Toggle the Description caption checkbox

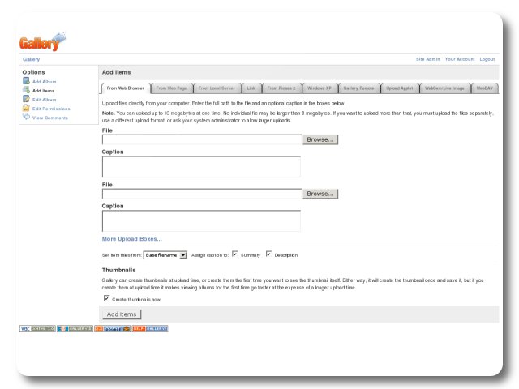(x=268, y=254)
